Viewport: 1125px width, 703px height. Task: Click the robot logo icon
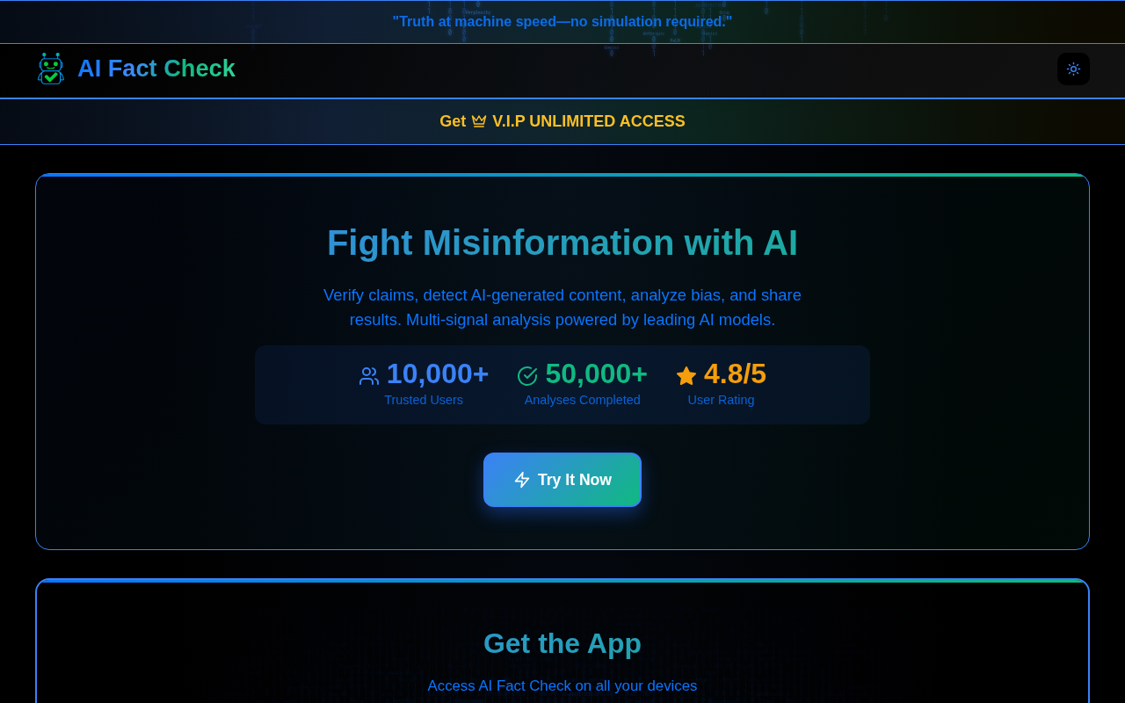tap(51, 69)
